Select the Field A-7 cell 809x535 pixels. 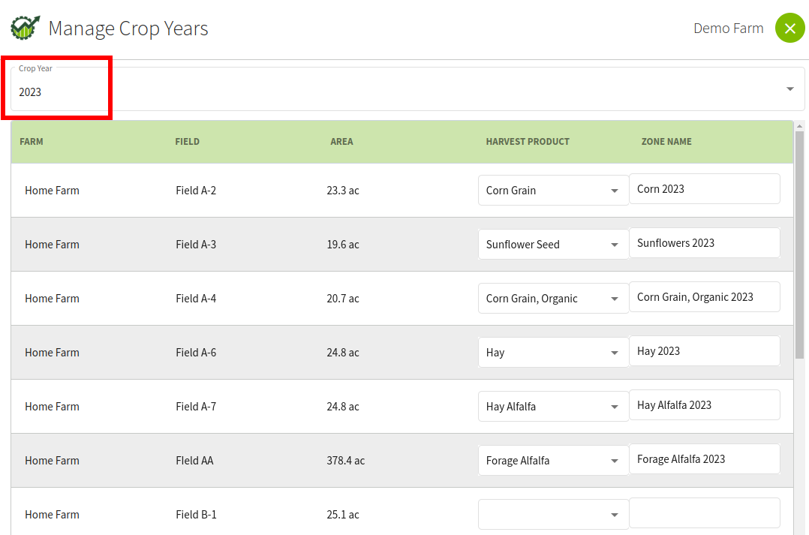tap(196, 407)
